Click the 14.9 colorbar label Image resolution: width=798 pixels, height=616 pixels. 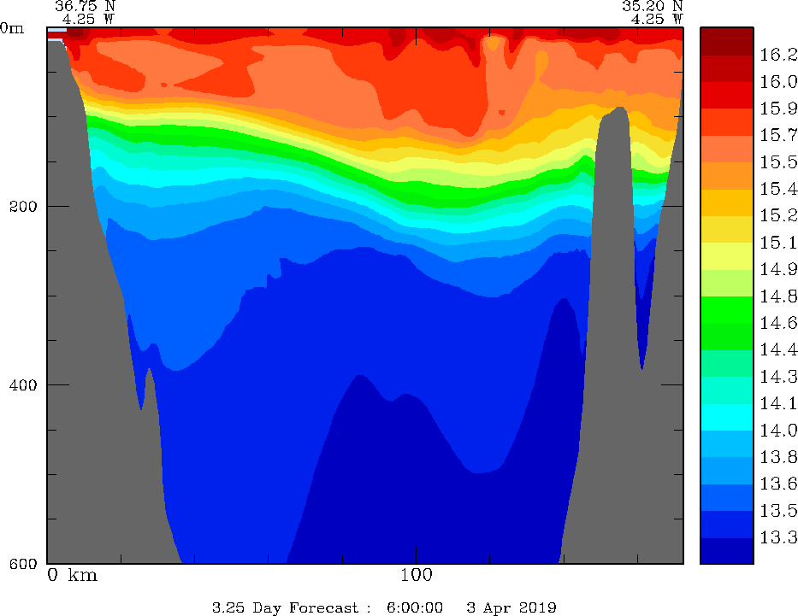point(778,269)
